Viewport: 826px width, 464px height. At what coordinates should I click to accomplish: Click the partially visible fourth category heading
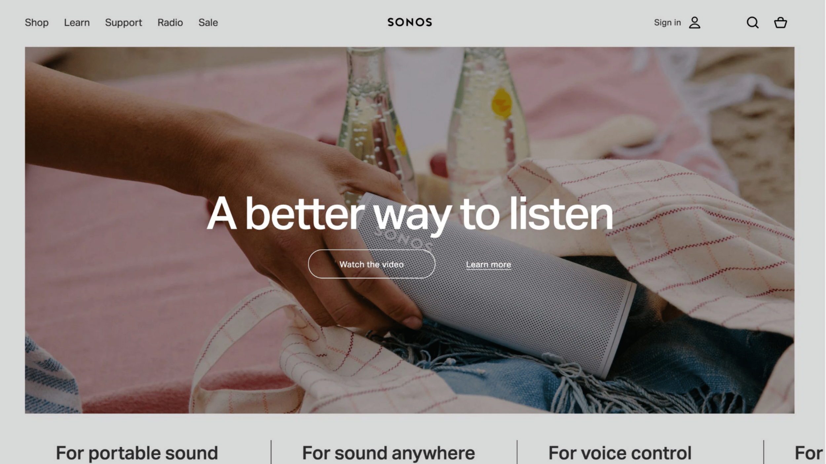tap(809, 453)
